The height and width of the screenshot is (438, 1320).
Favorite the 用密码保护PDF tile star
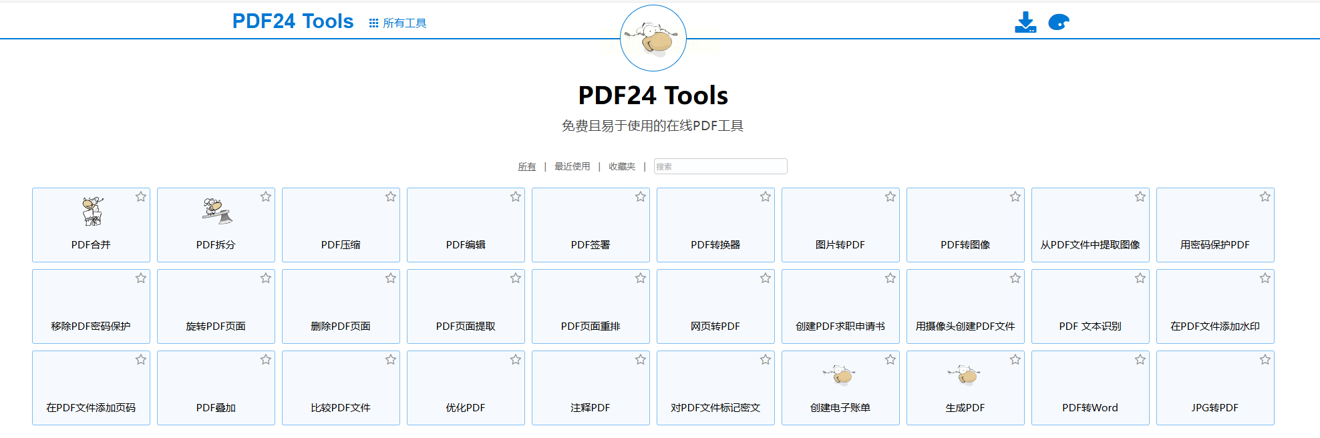pos(1265,197)
